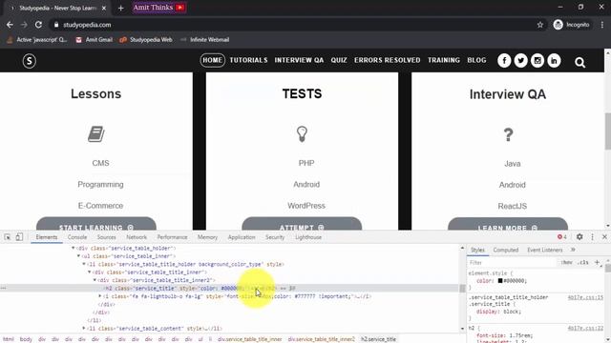
Task: Close the Studyopedia browser tab
Action: [104, 8]
